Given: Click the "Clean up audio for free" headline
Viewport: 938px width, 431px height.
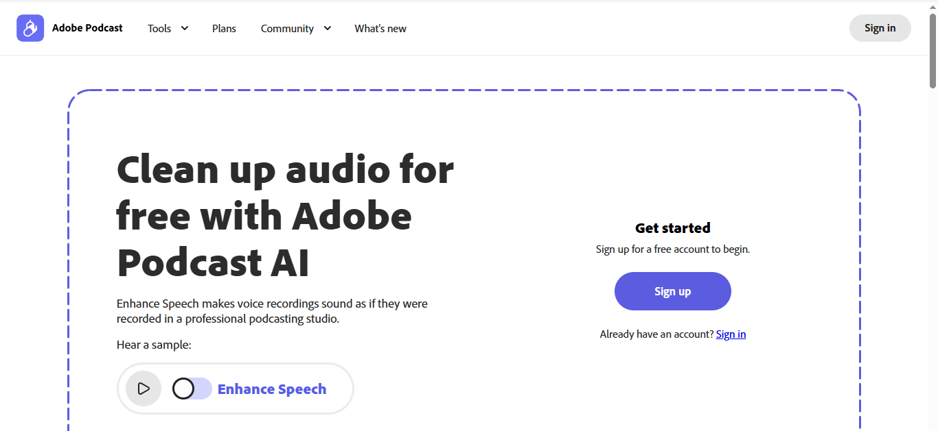Looking at the screenshot, I should [285, 216].
